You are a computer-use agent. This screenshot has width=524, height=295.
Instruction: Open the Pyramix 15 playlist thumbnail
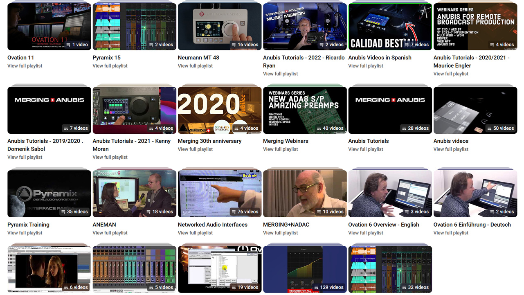135,27
